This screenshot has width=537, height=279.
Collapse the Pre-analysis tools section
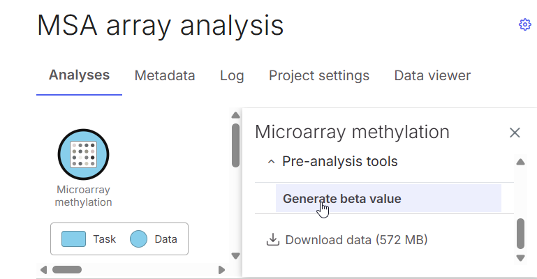pos(272,162)
